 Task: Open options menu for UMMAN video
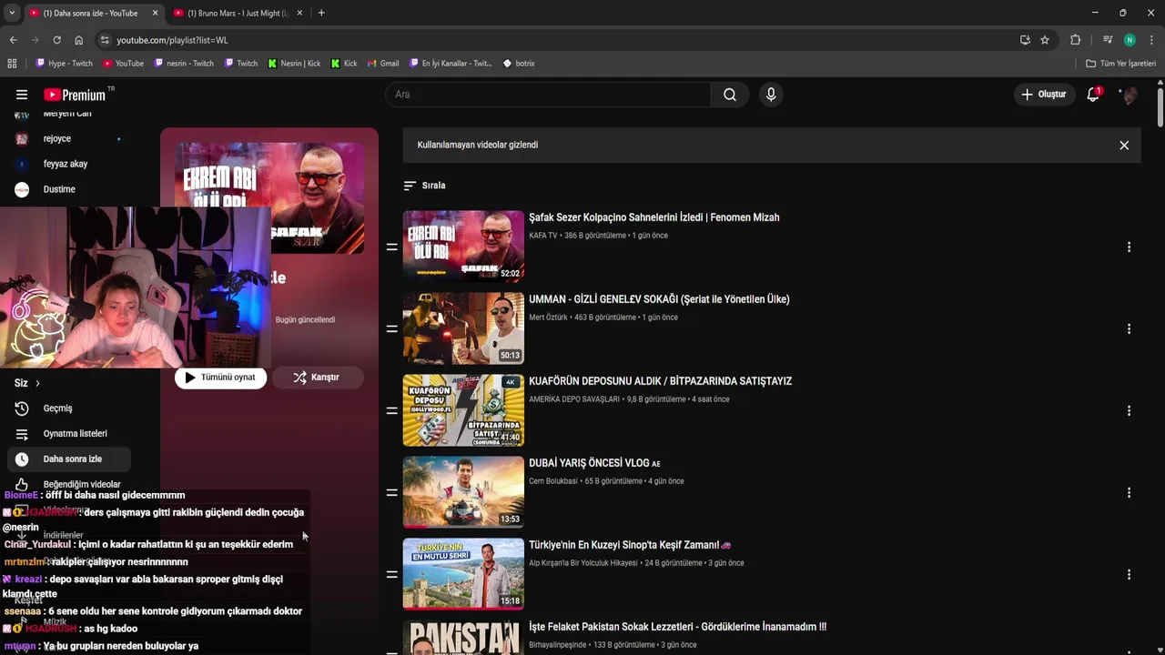tap(1129, 329)
